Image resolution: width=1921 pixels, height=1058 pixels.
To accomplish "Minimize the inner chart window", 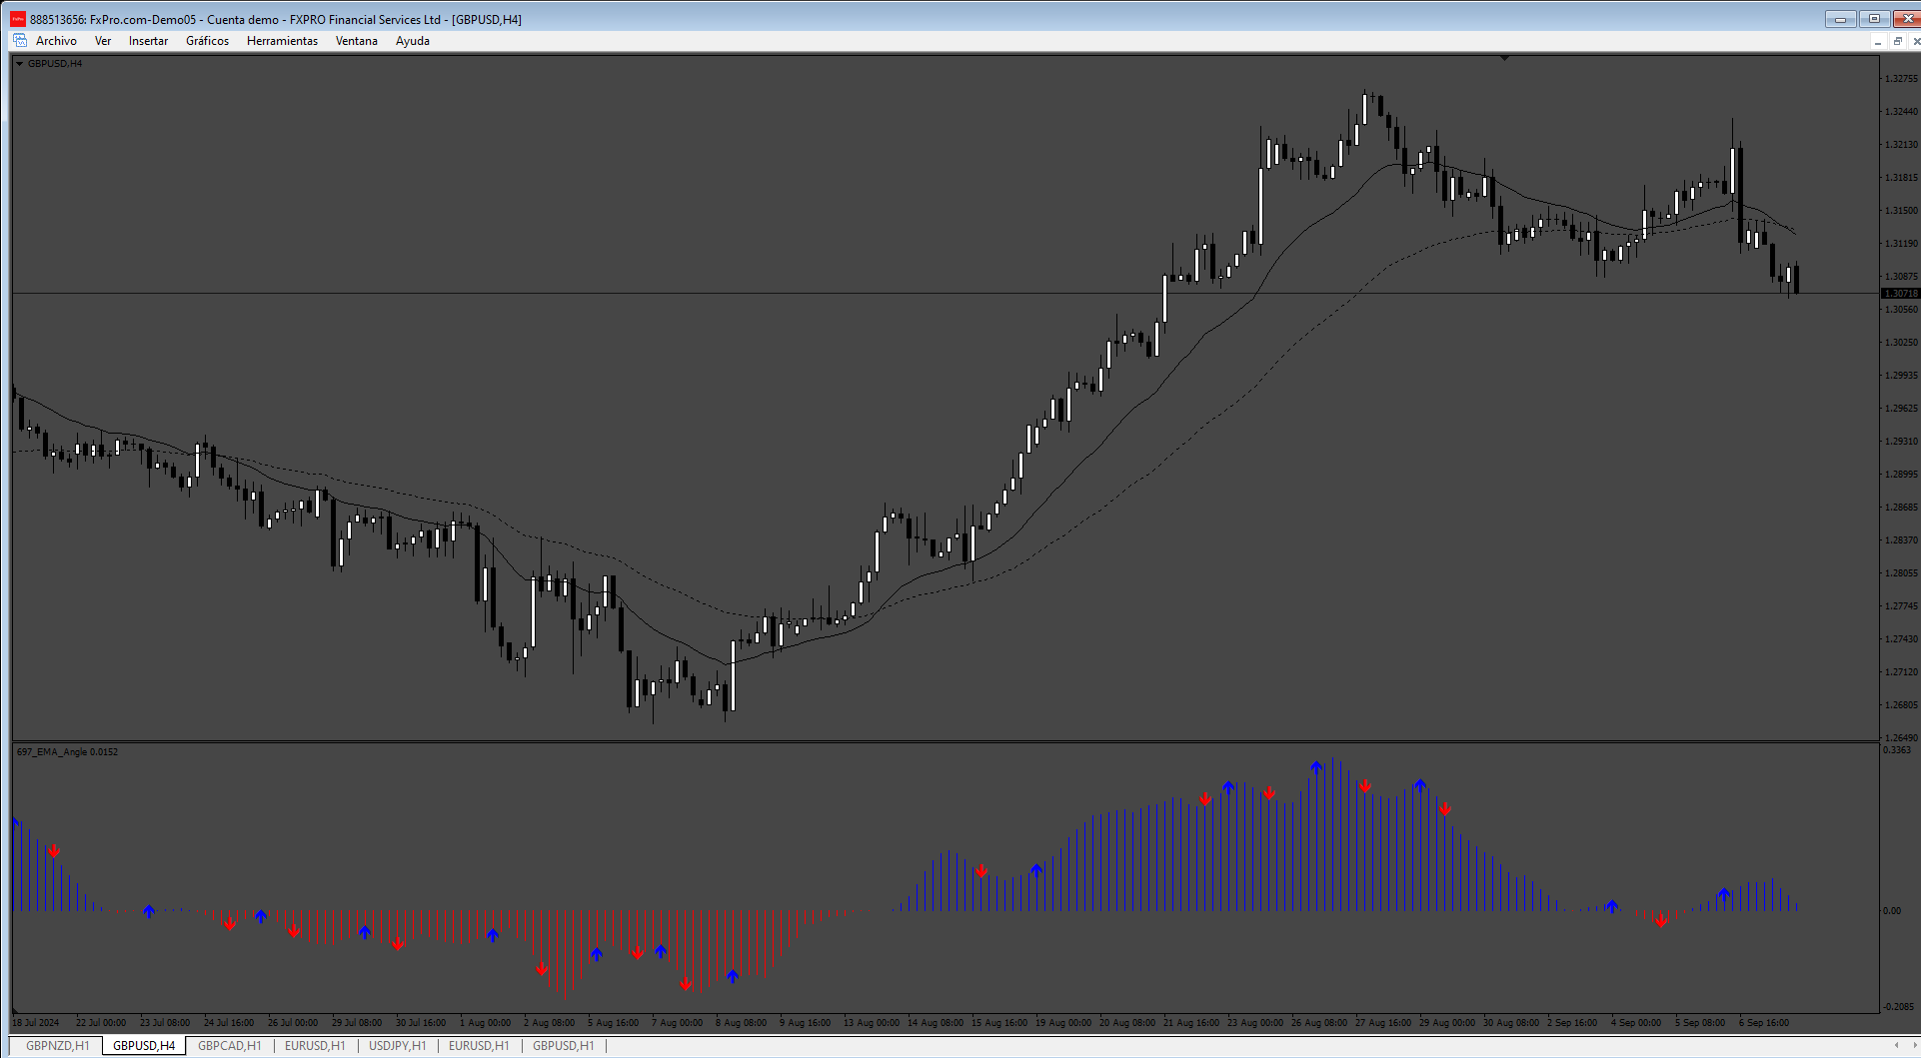I will 1878,41.
